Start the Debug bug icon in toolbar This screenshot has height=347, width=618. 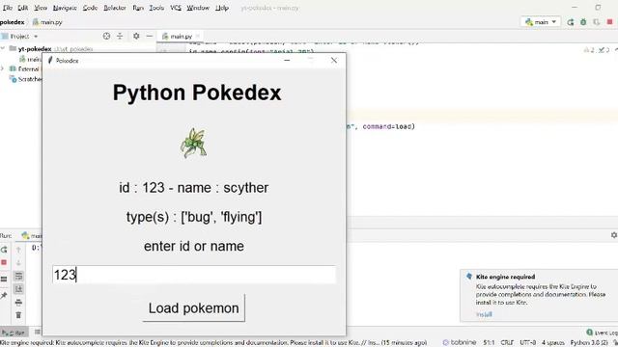click(583, 22)
